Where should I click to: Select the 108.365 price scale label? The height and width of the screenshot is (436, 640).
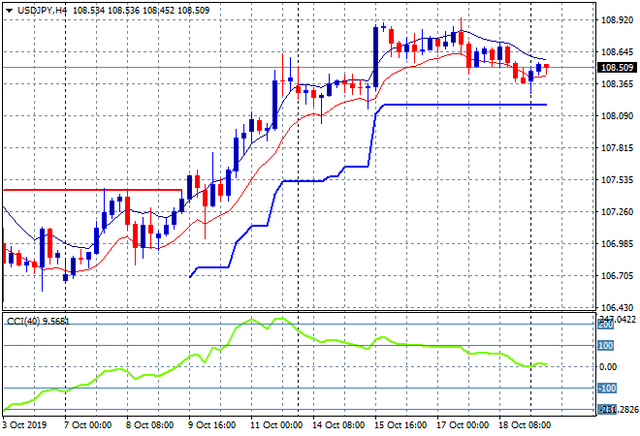point(617,84)
